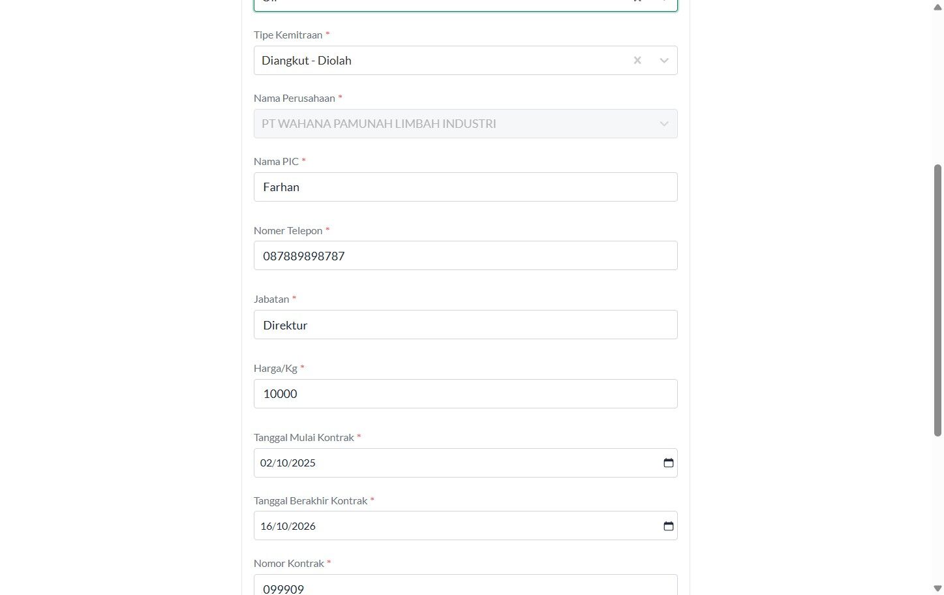Click the 'Diangkut - Diolah' selected value
Screen dimensions: 944x595
click(x=307, y=60)
